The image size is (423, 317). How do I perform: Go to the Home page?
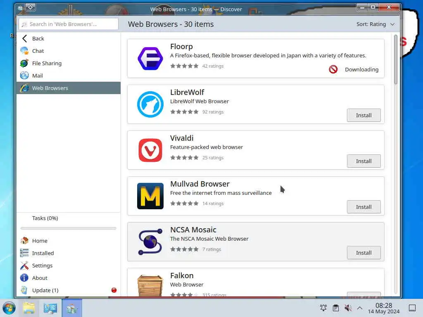pos(69,241)
